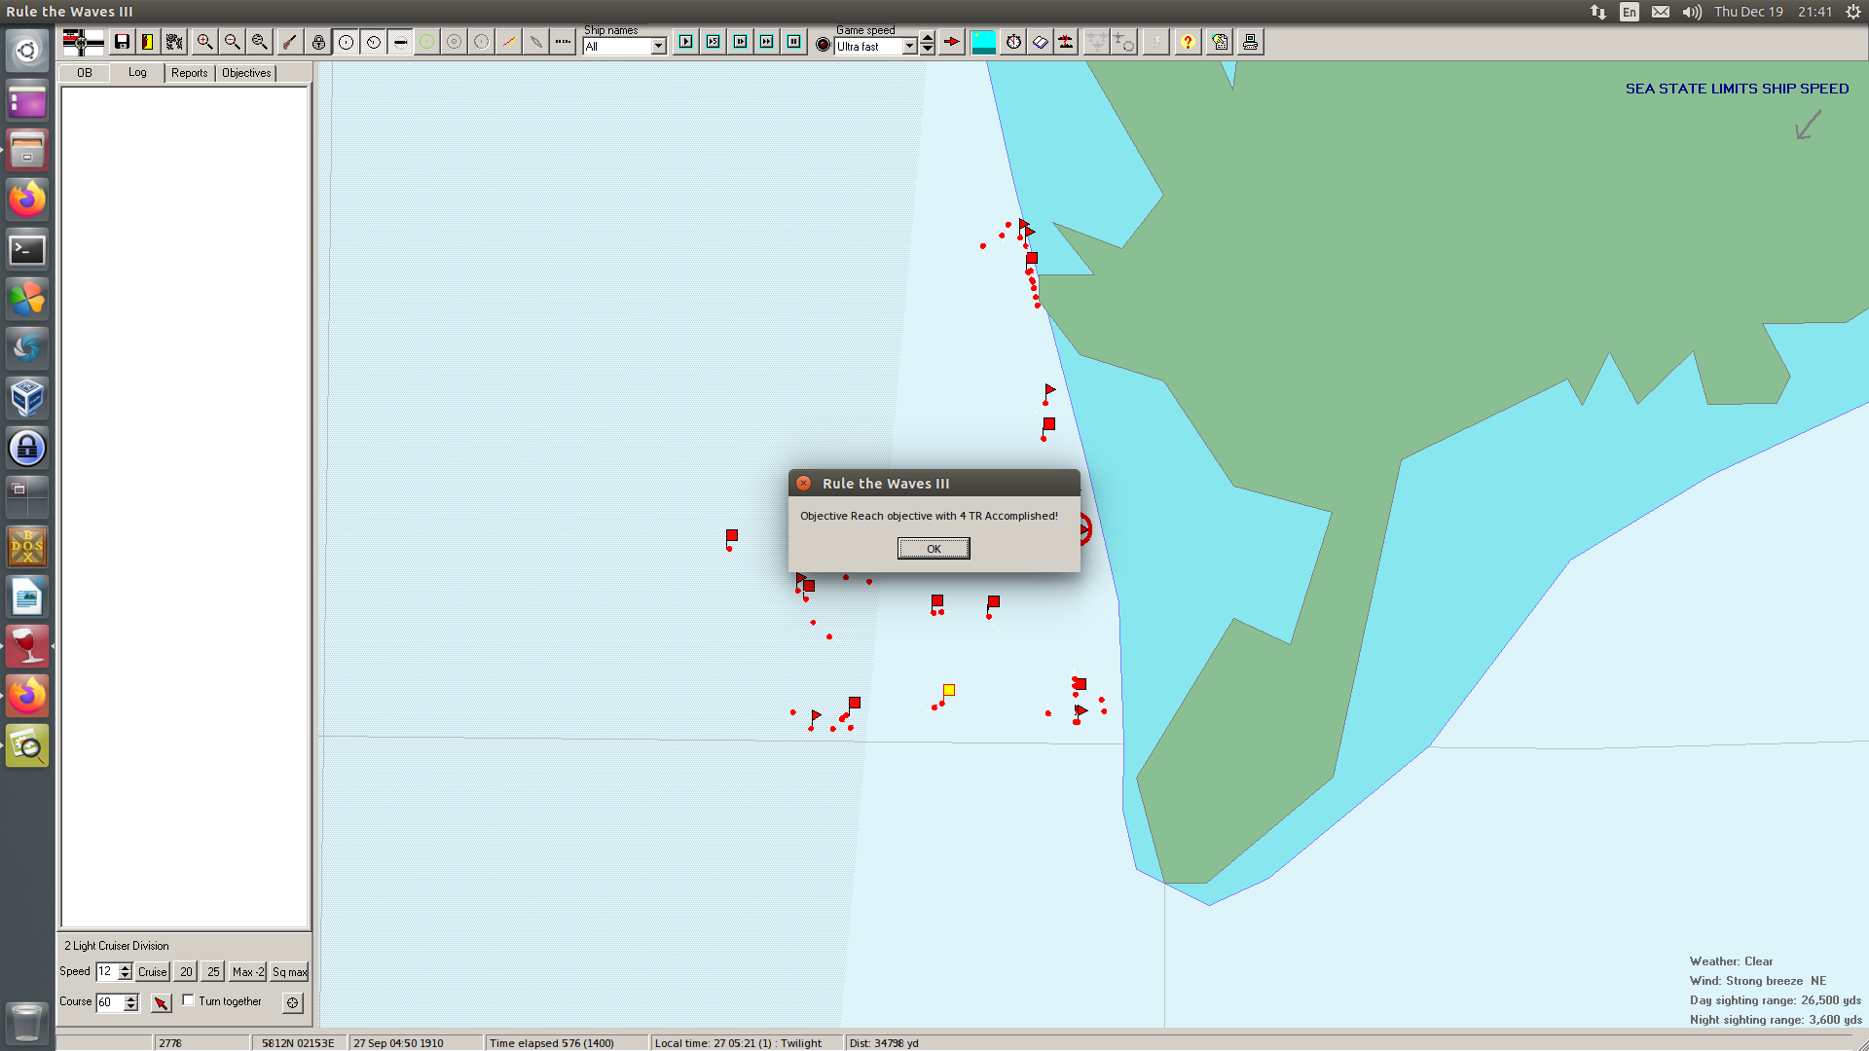Click the notes document icon
The height and width of the screenshot is (1051, 1869).
tap(1220, 42)
